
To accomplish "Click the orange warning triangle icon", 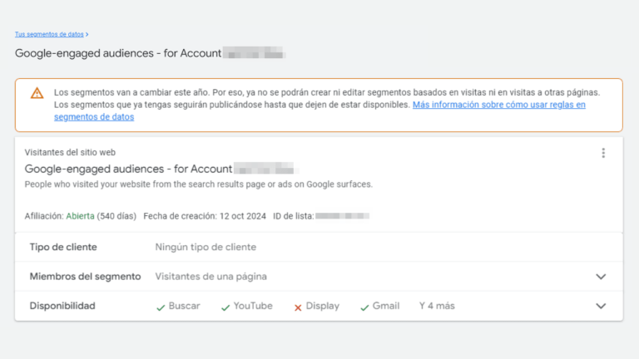I will click(x=37, y=93).
